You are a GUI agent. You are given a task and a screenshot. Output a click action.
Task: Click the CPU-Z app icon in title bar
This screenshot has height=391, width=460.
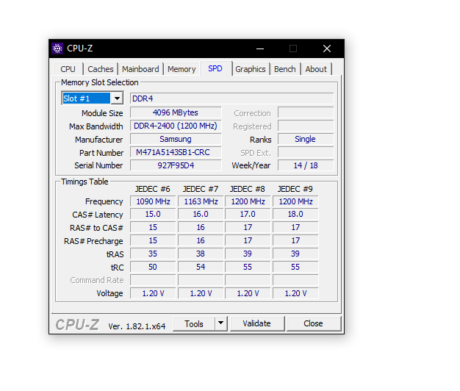coord(57,49)
